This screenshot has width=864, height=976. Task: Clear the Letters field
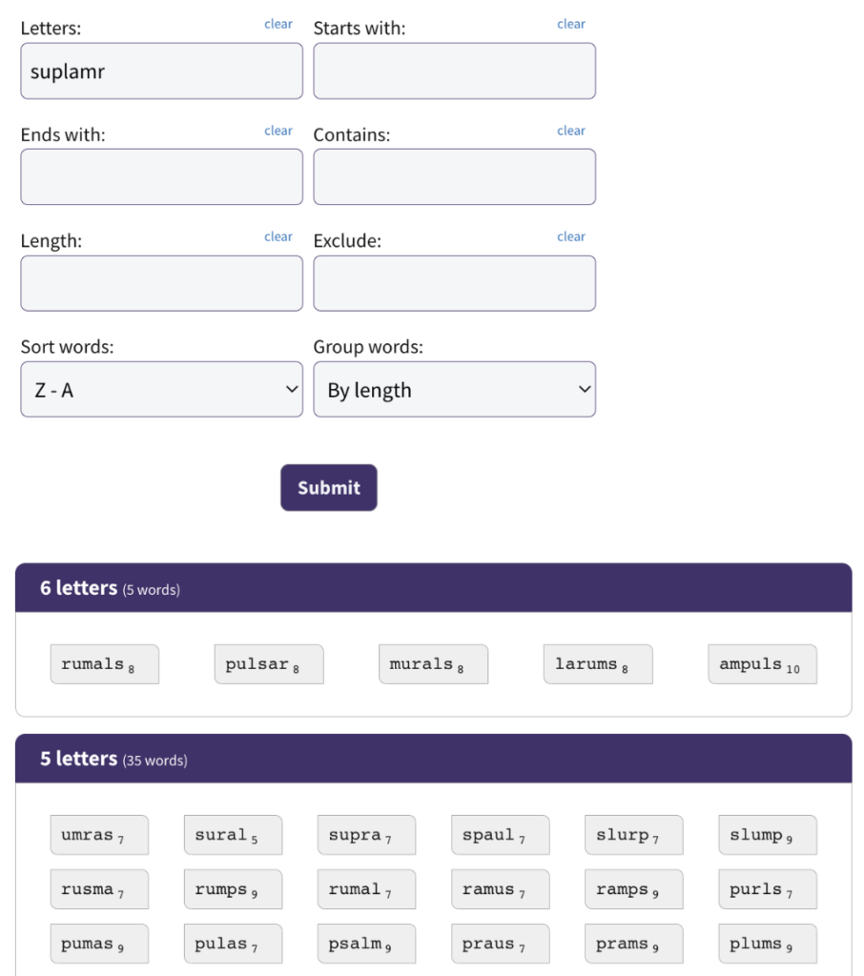pyautogui.click(x=278, y=24)
